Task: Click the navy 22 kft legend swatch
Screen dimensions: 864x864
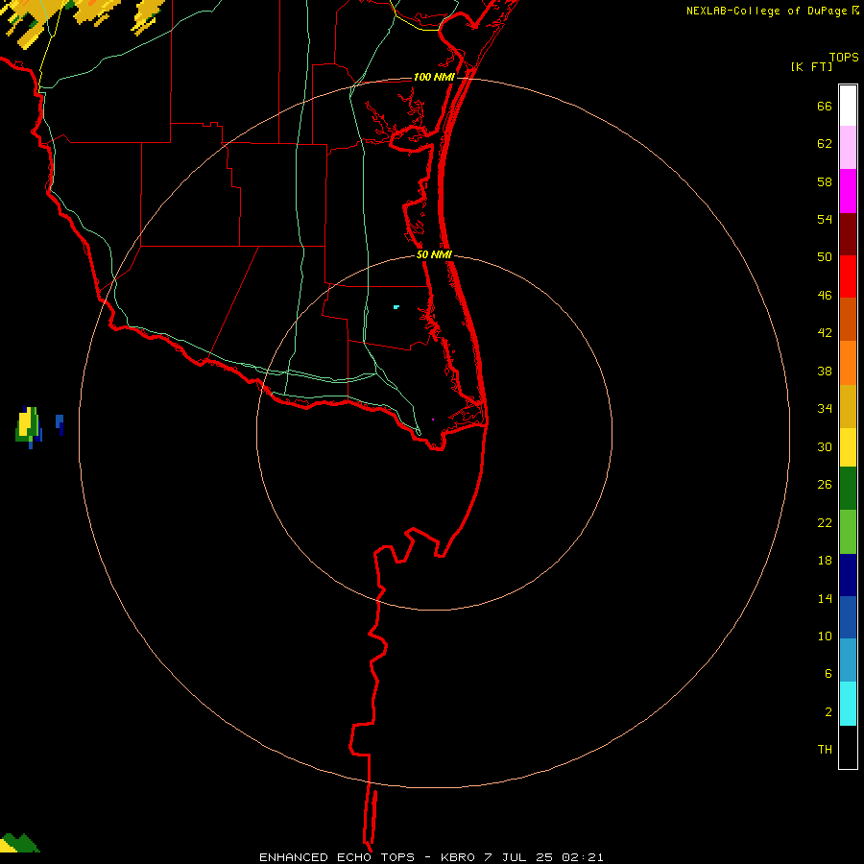Action: pyautogui.click(x=848, y=575)
